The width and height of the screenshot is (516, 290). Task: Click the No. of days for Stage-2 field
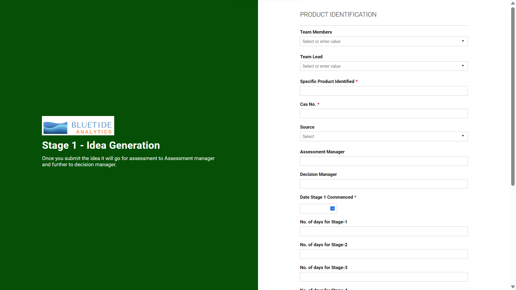pos(384,254)
